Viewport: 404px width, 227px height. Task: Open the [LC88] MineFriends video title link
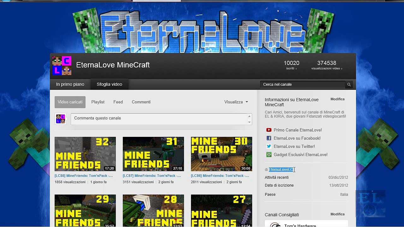(x=84, y=176)
